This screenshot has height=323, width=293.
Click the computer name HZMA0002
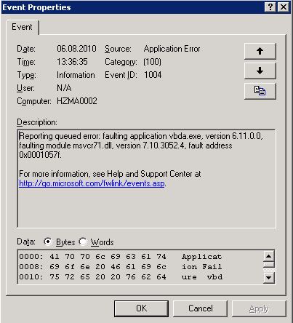tap(77, 101)
